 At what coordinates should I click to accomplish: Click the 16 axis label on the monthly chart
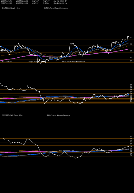pos(131,155)
